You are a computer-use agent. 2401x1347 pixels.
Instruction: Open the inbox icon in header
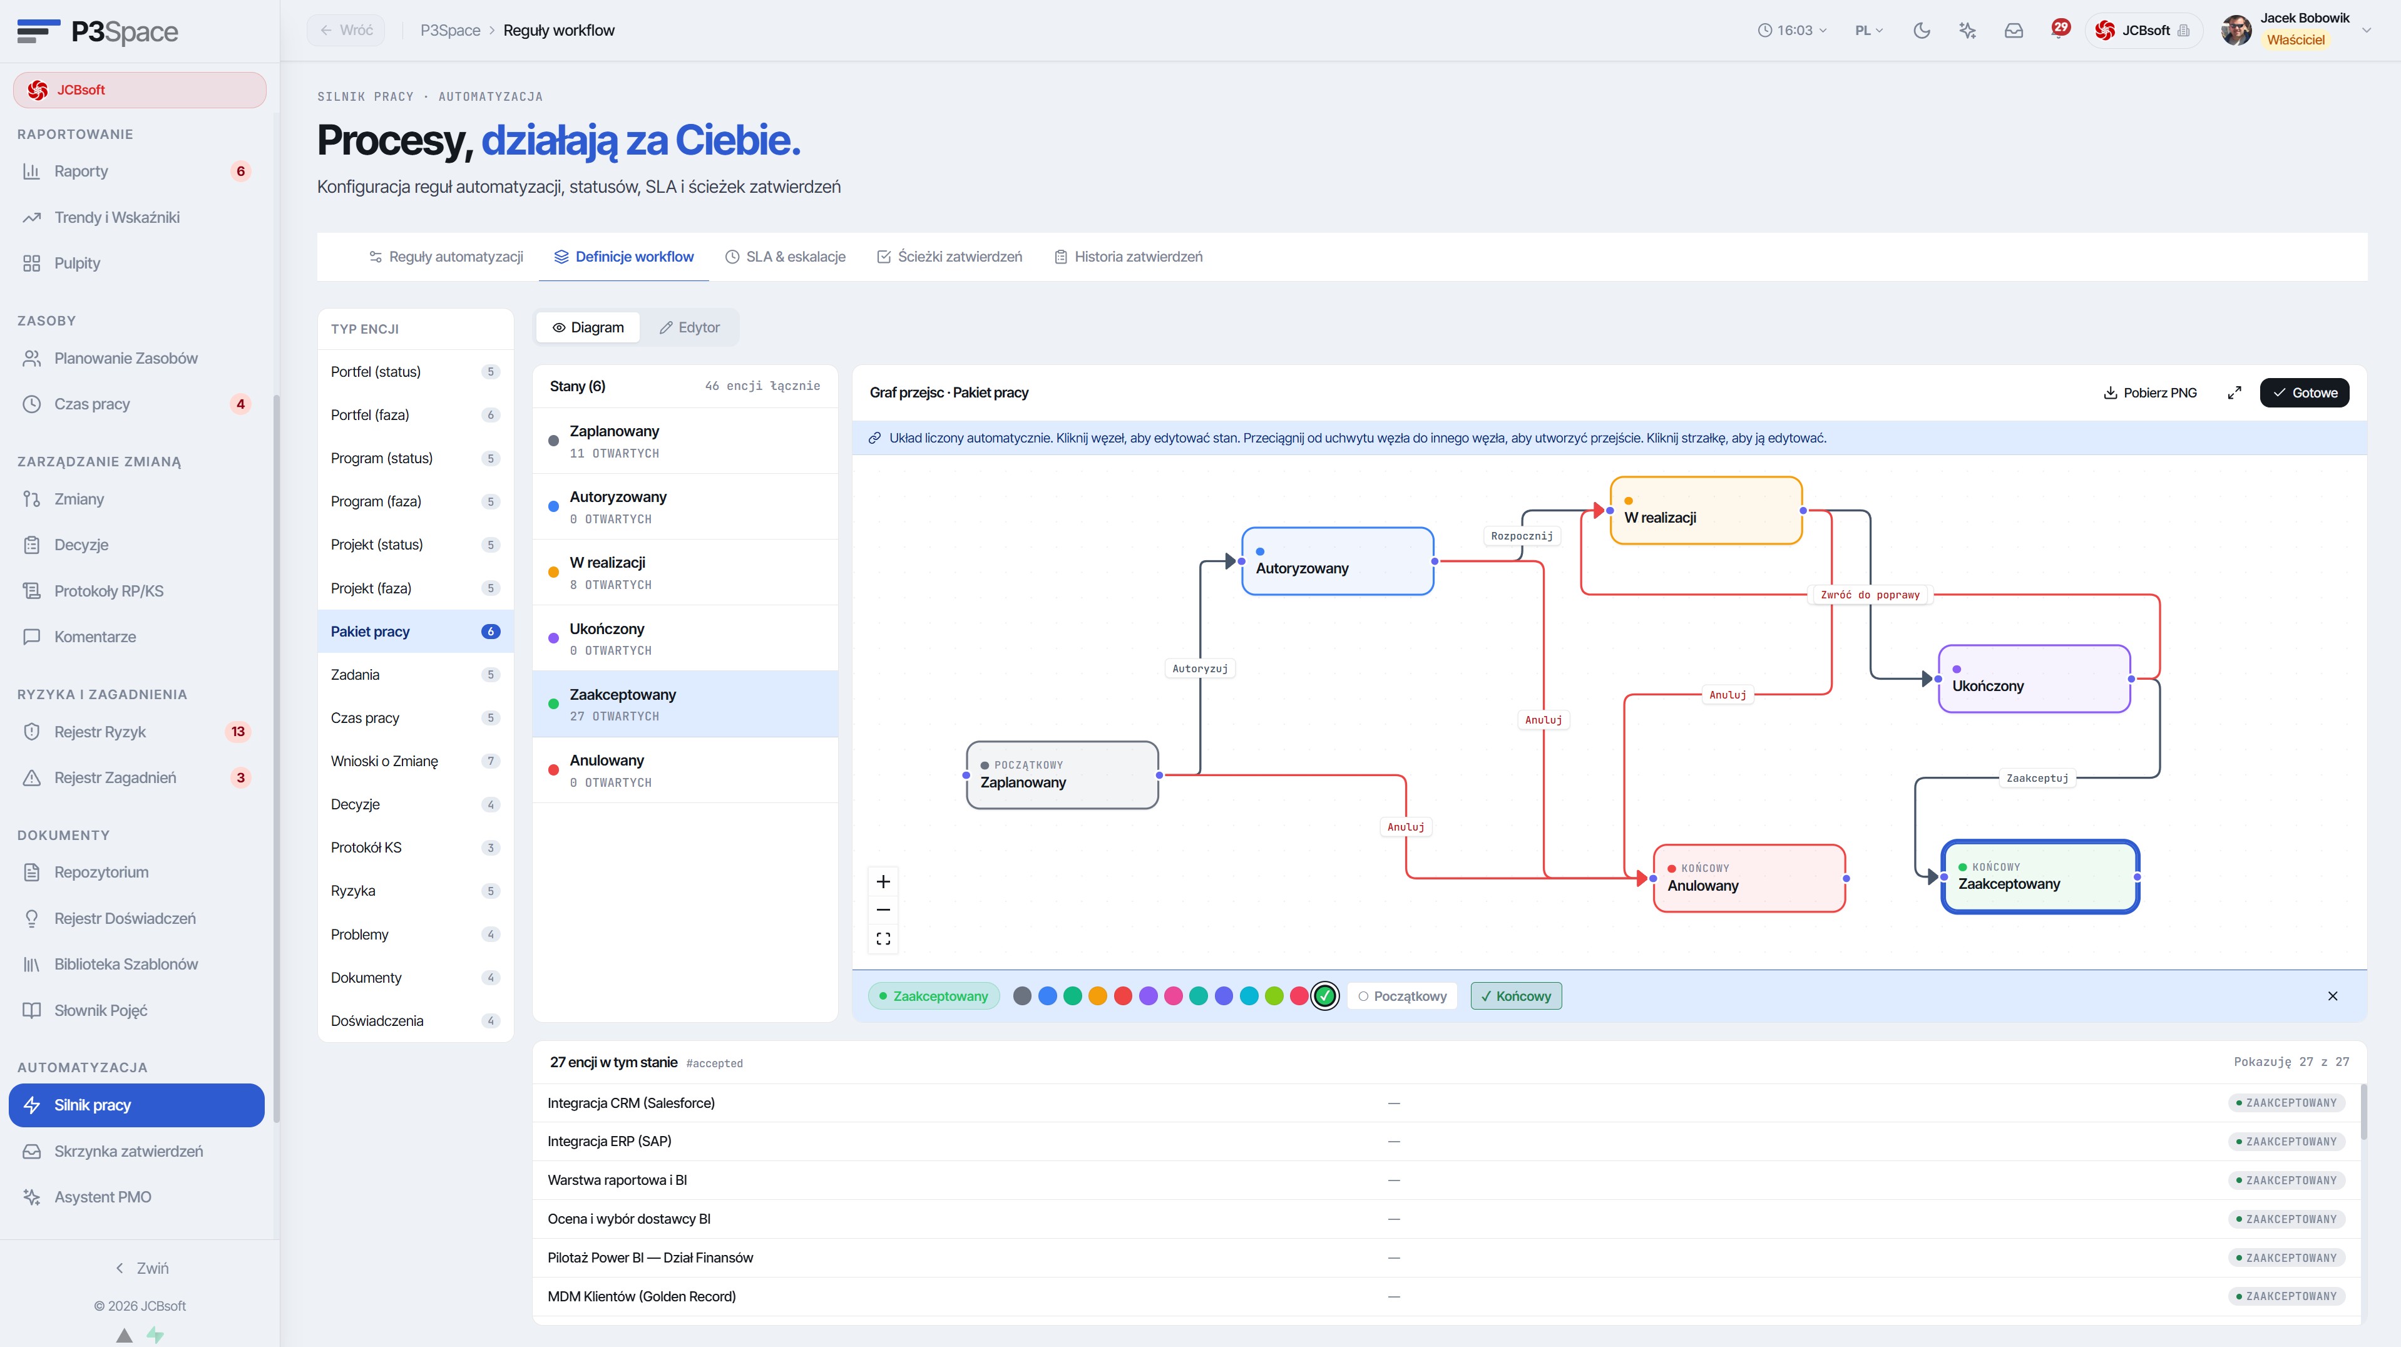tap(2014, 31)
